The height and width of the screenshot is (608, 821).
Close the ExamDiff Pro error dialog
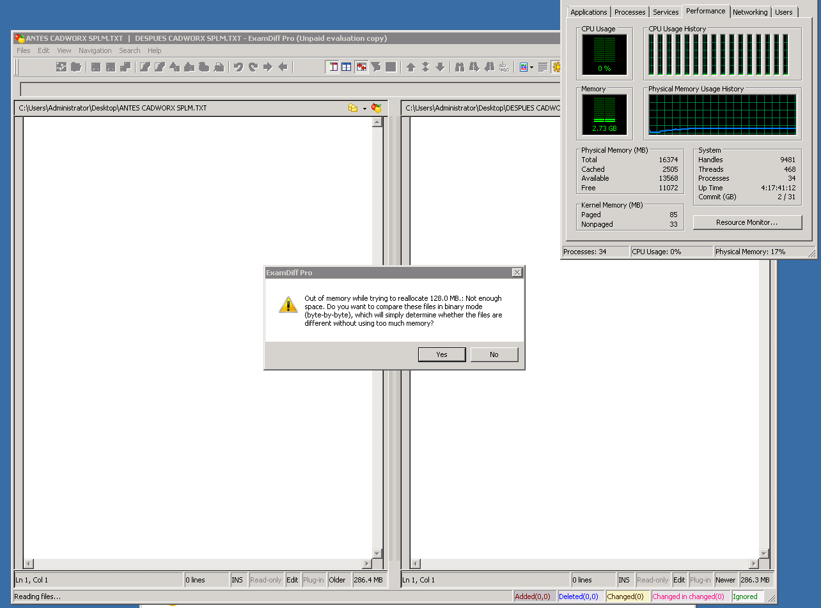(x=517, y=273)
